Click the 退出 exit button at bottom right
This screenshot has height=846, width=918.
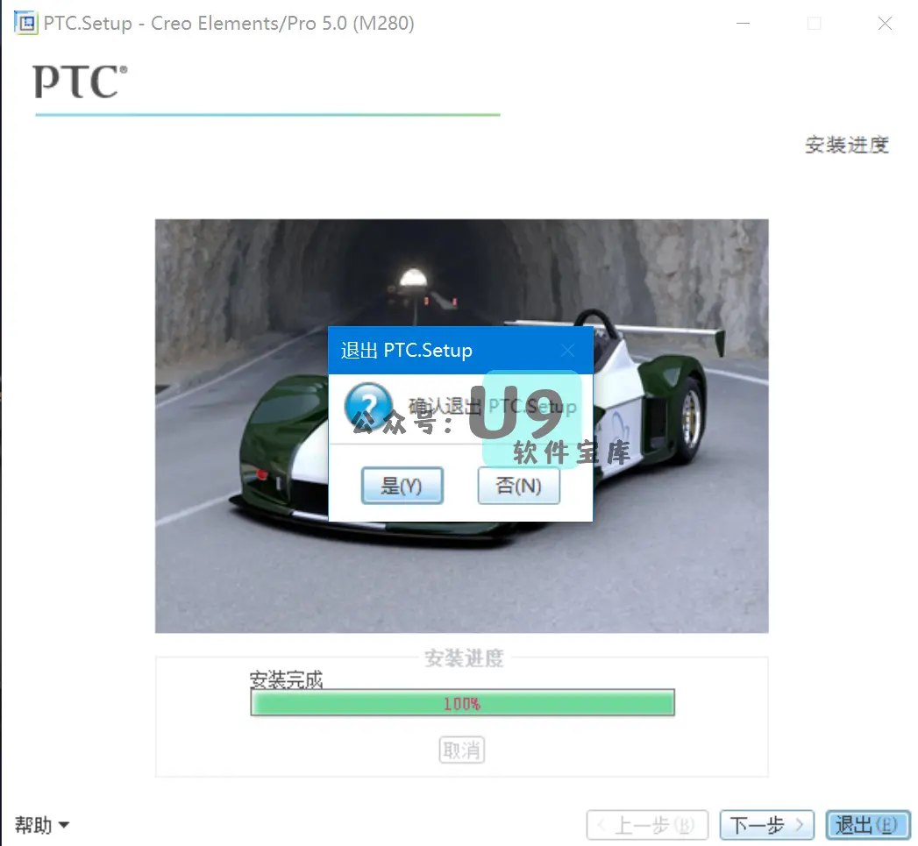[x=868, y=825]
